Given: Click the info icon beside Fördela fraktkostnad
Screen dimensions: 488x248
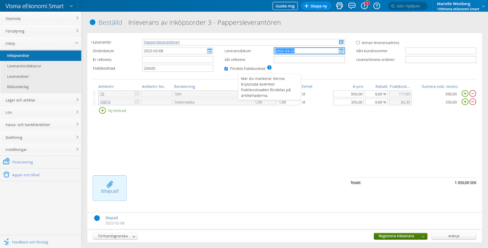Looking at the screenshot, I should point(270,68).
